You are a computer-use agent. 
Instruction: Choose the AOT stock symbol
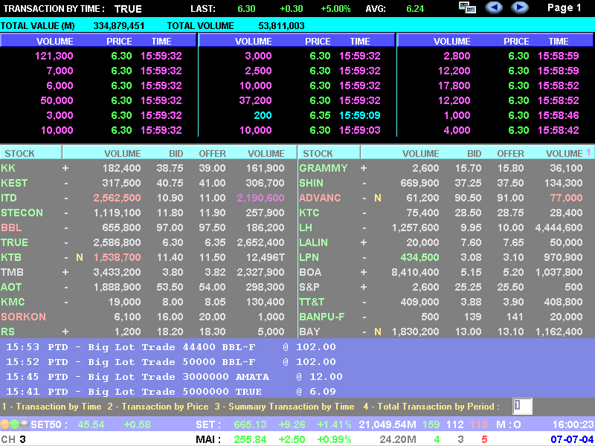11,287
